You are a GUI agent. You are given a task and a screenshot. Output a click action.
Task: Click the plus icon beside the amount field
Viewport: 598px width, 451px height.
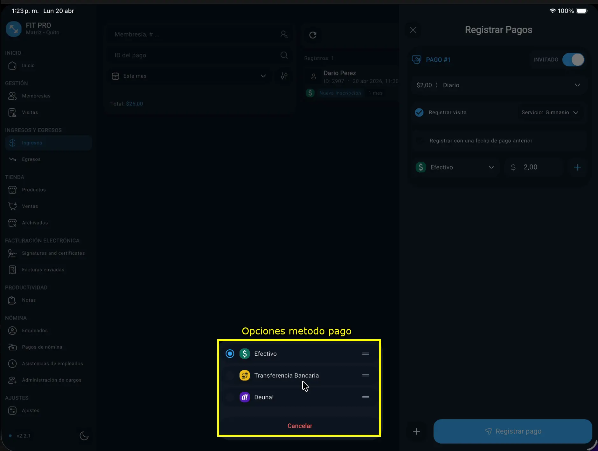point(577,167)
